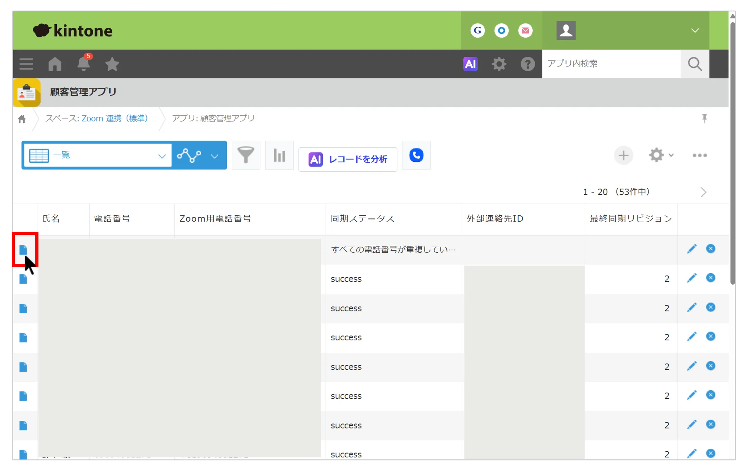Open the 一覧 view selector dropdown
The image size is (747, 474).
[x=98, y=155]
